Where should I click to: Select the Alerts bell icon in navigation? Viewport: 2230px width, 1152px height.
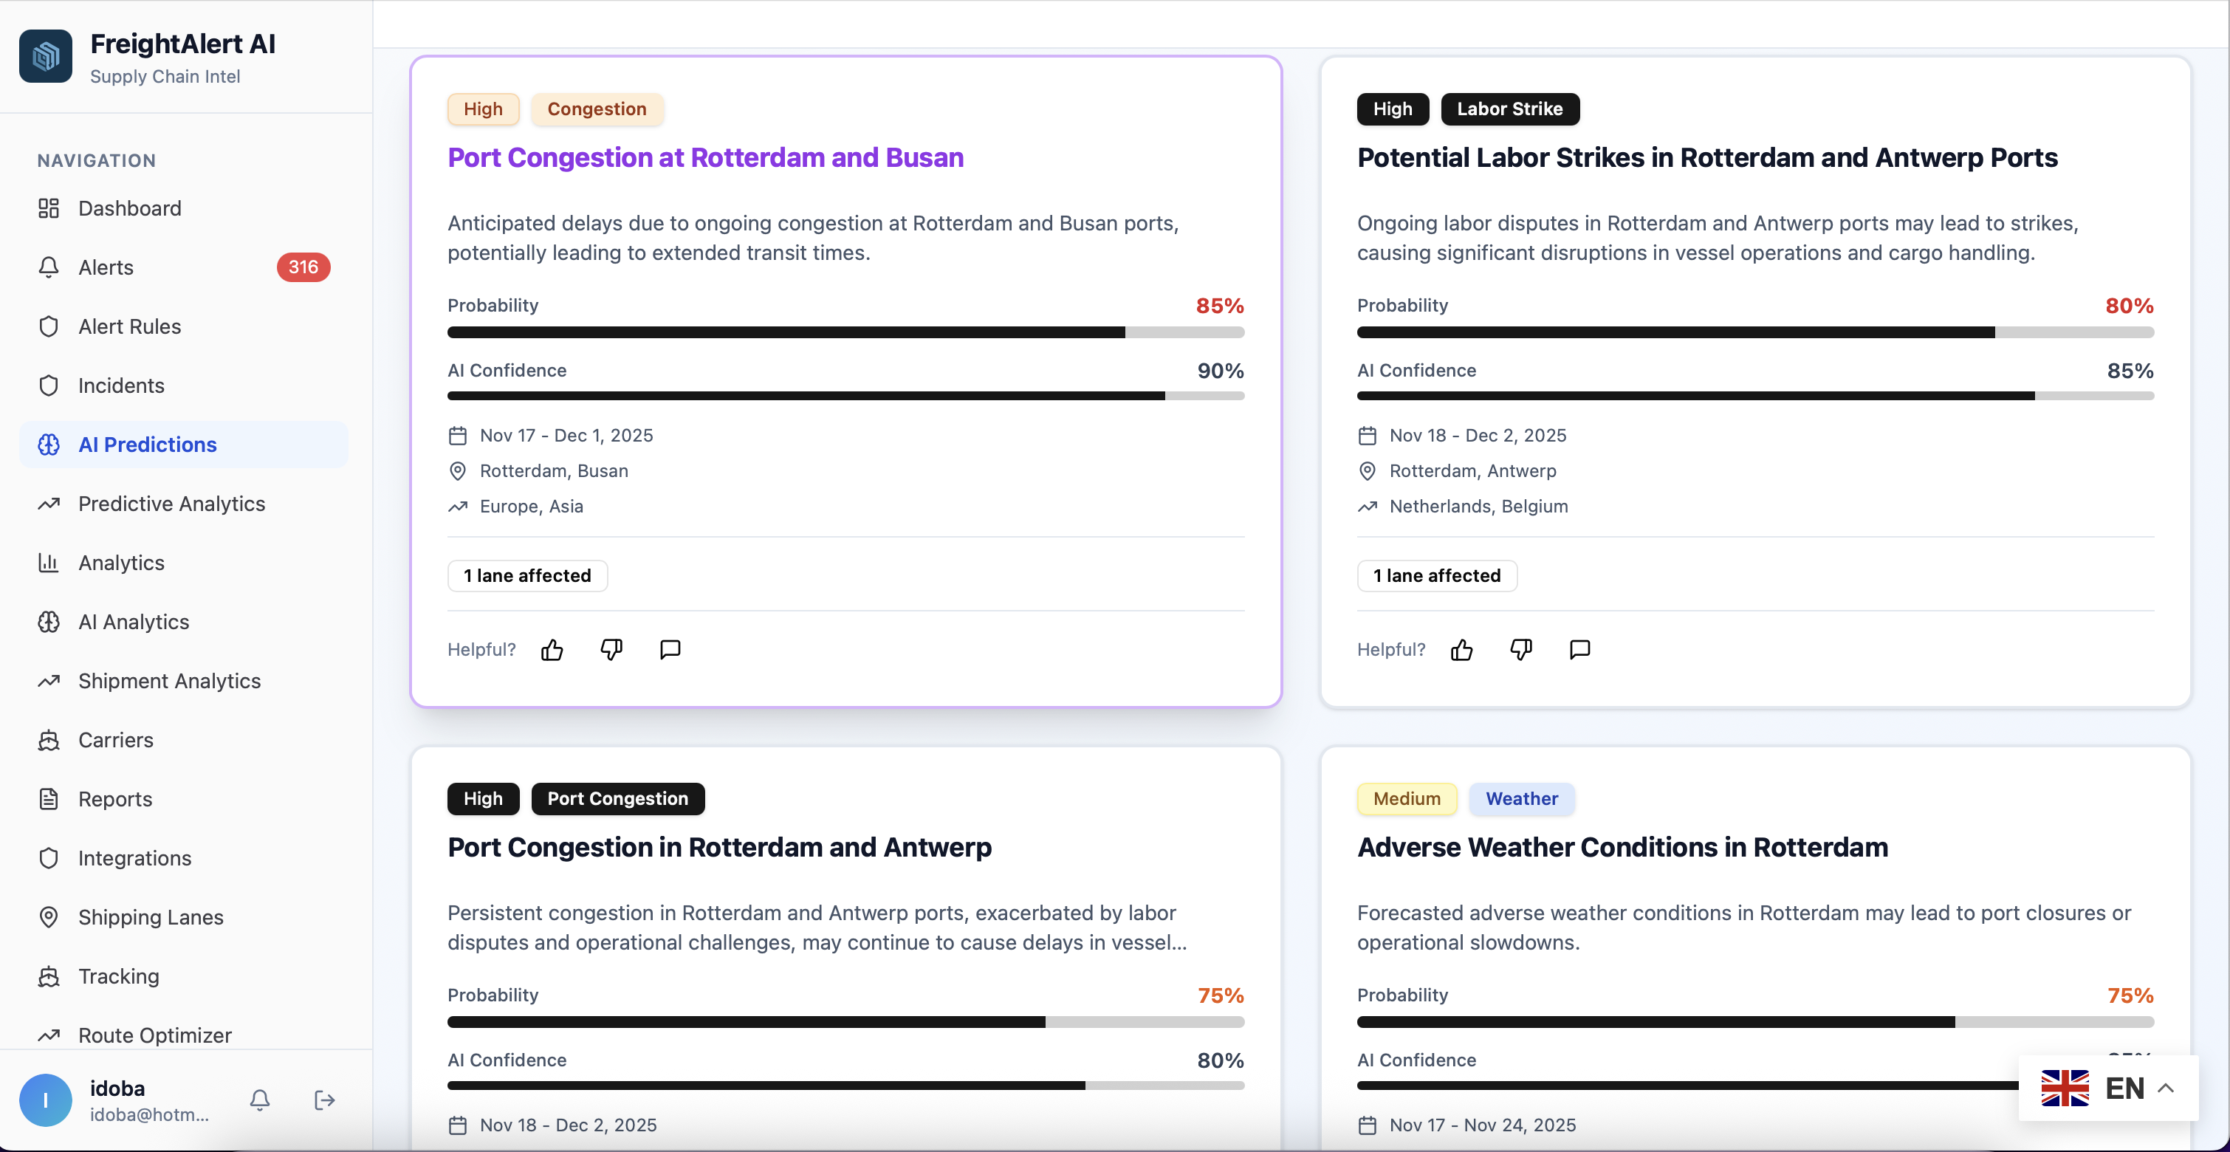49,267
